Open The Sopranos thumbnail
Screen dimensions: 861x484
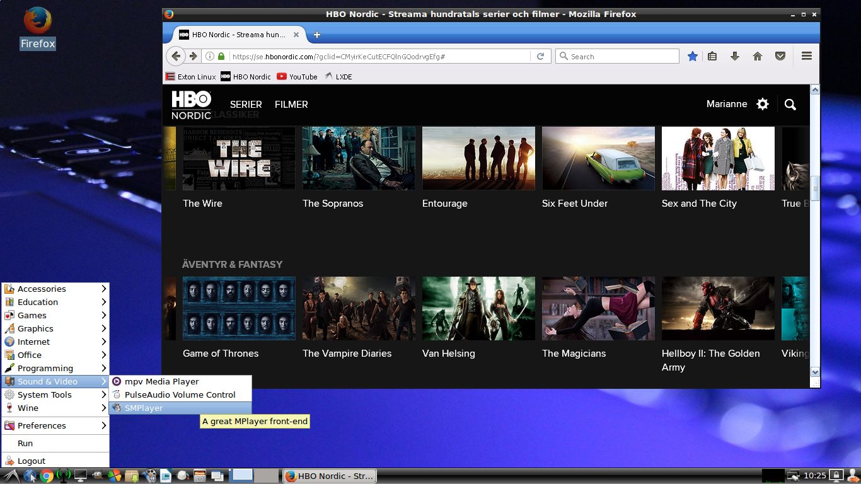coord(359,158)
